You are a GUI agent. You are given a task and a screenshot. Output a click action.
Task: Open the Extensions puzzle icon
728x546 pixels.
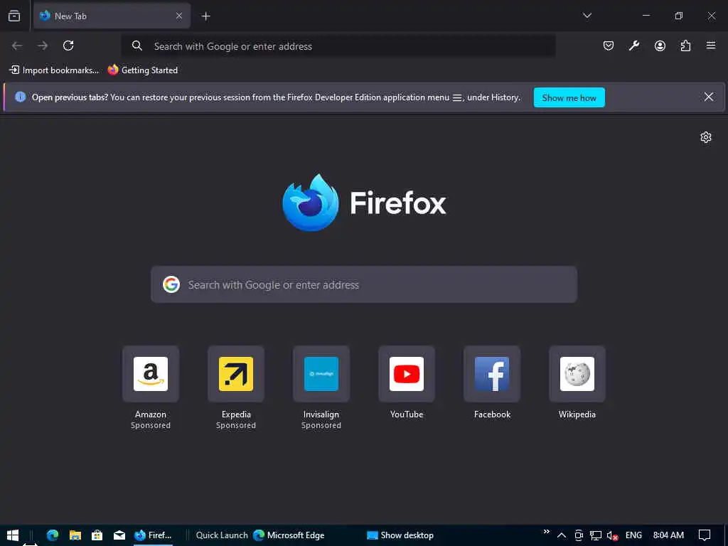685,45
